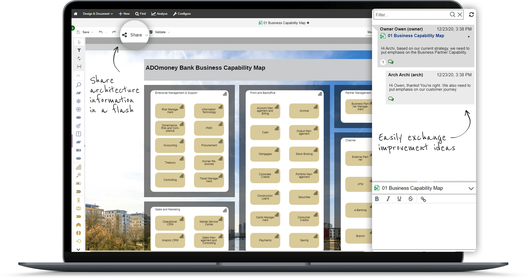The height and width of the screenshot is (278, 527).
Task: Enable strikethrough in the comment editor
Action: click(410, 199)
